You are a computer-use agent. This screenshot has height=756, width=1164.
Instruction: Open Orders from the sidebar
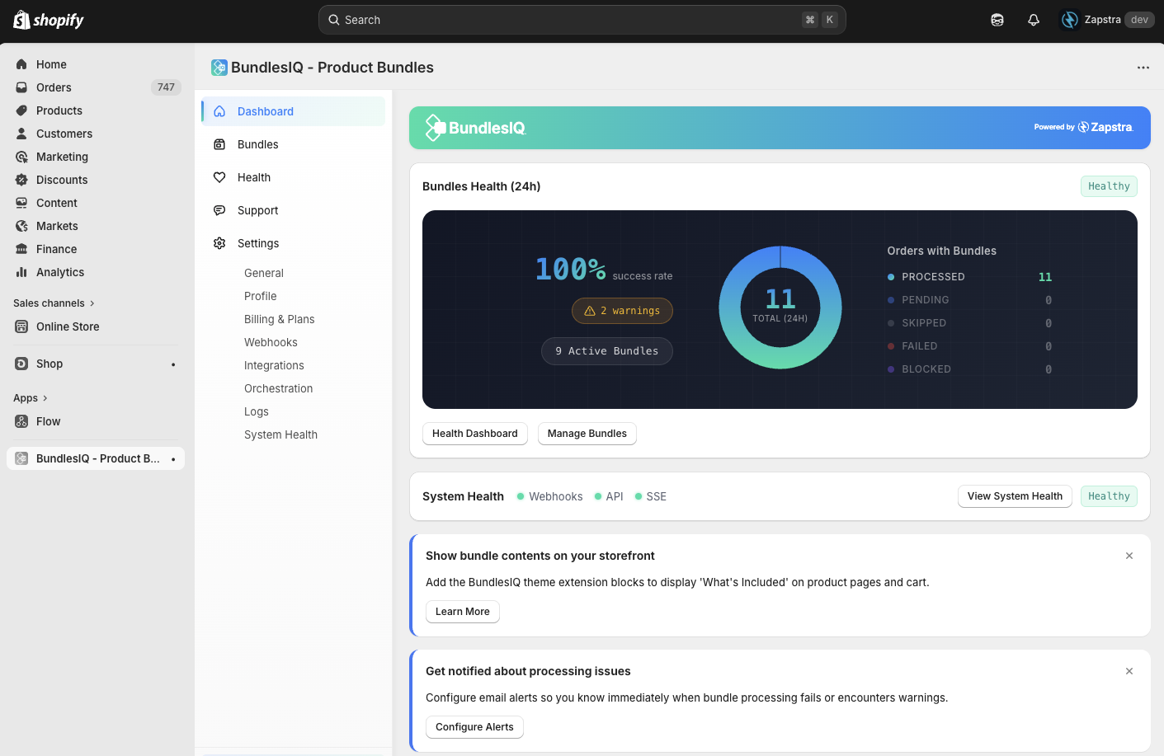coord(52,87)
